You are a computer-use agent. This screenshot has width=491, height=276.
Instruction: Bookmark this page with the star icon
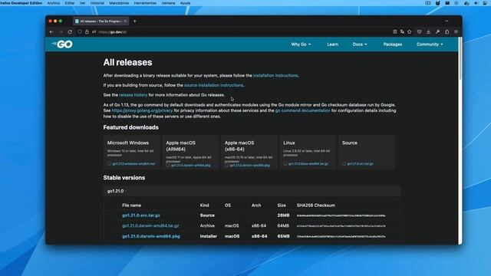409,32
